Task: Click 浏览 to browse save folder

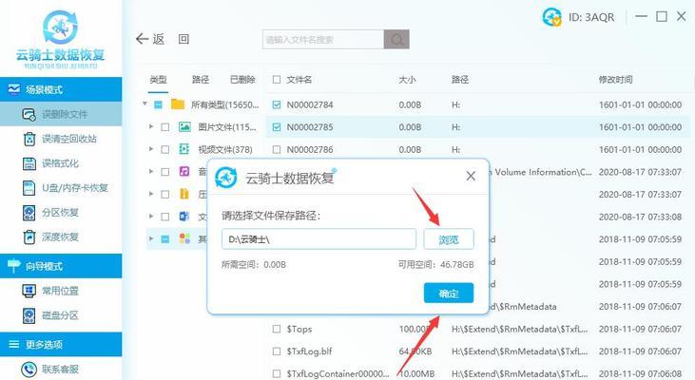Action: [x=449, y=239]
